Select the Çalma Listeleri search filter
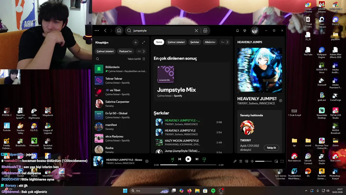346x195 pixels. 176,42
